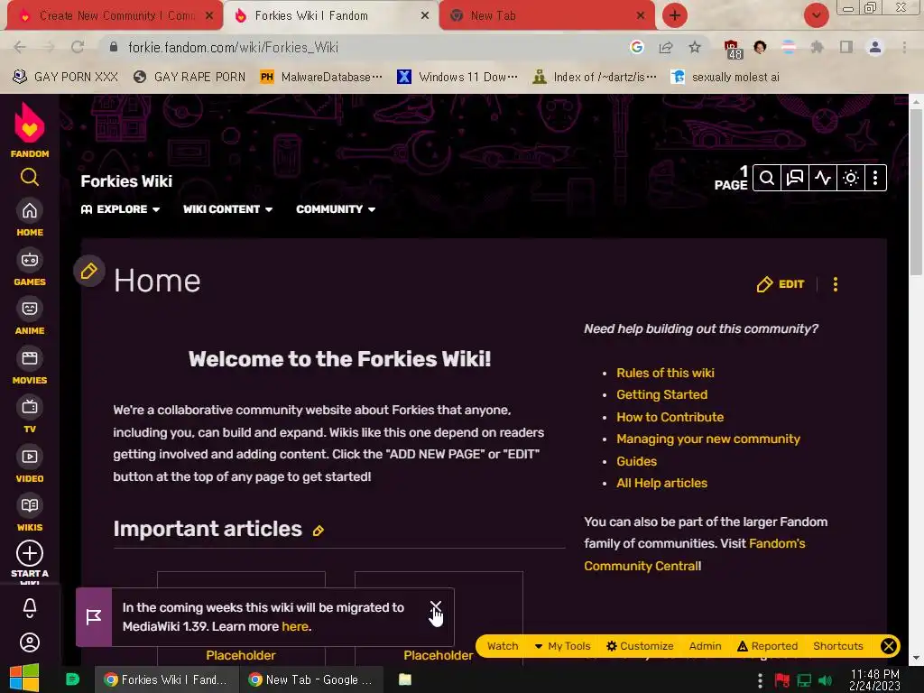Open Chrome three-dot menu
This screenshot has width=924, height=693.
coord(904,47)
